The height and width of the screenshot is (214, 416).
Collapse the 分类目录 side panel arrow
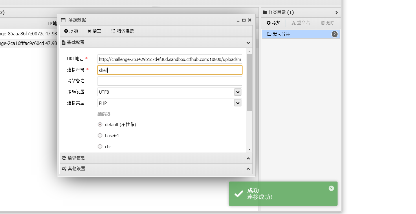point(336,12)
